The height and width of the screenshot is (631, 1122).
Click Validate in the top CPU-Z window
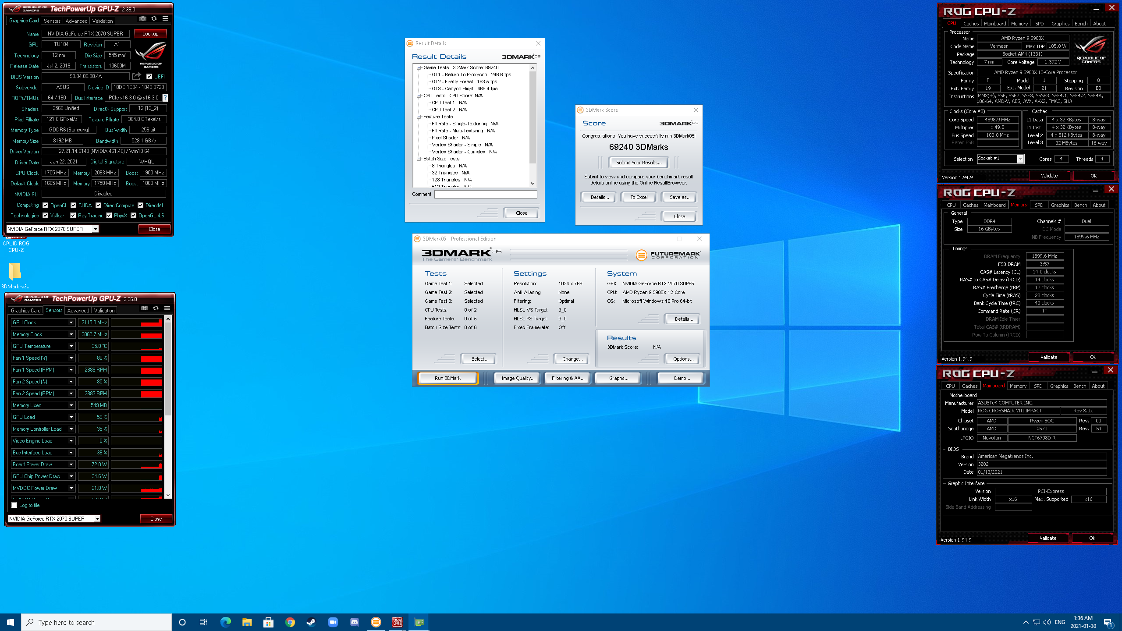point(1049,176)
